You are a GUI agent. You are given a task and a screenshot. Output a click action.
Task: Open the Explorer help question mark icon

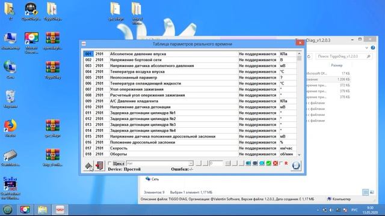(373, 48)
